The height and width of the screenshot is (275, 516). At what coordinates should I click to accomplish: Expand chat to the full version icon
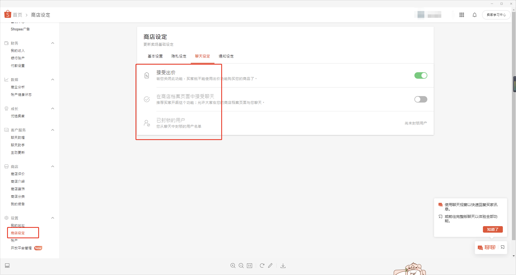(x=503, y=247)
